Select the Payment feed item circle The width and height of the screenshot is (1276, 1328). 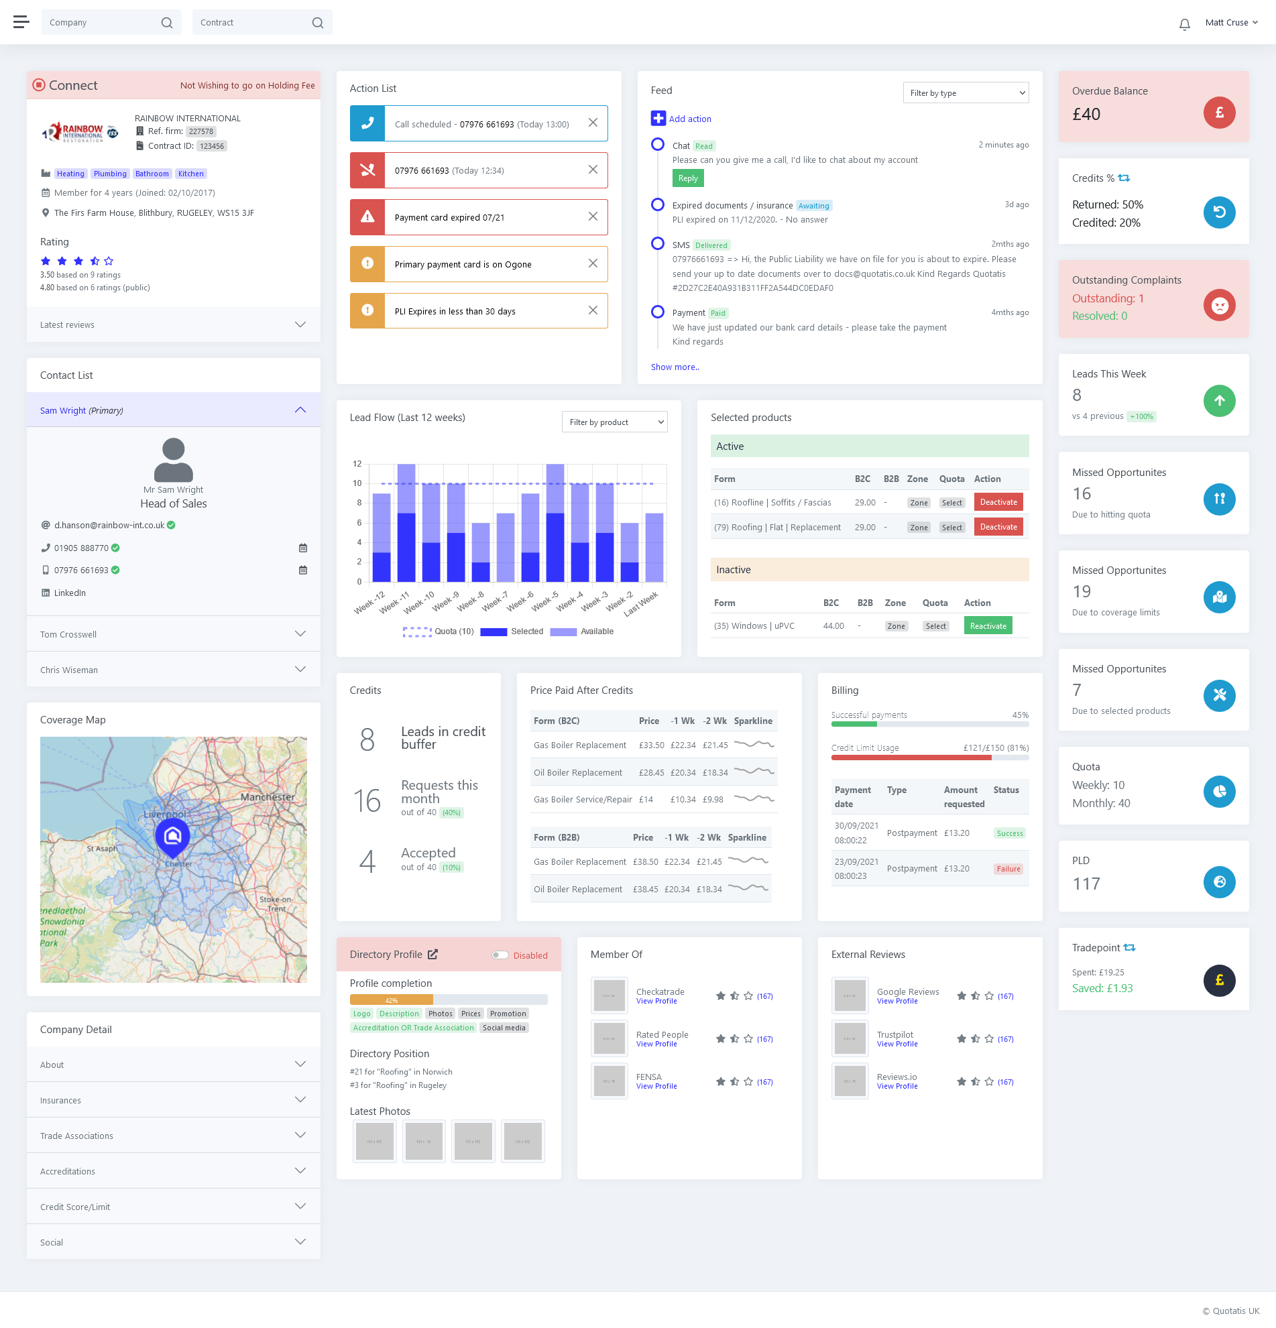pos(656,312)
